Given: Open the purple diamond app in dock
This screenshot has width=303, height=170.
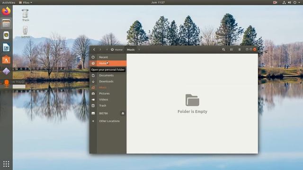Looking at the screenshot, I should [x=6, y=71].
